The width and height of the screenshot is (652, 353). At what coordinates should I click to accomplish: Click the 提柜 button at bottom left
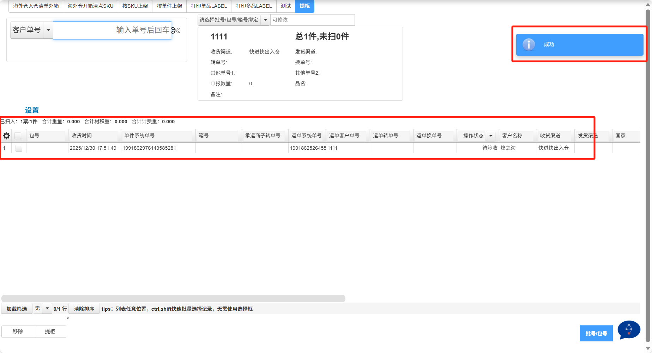(50, 332)
